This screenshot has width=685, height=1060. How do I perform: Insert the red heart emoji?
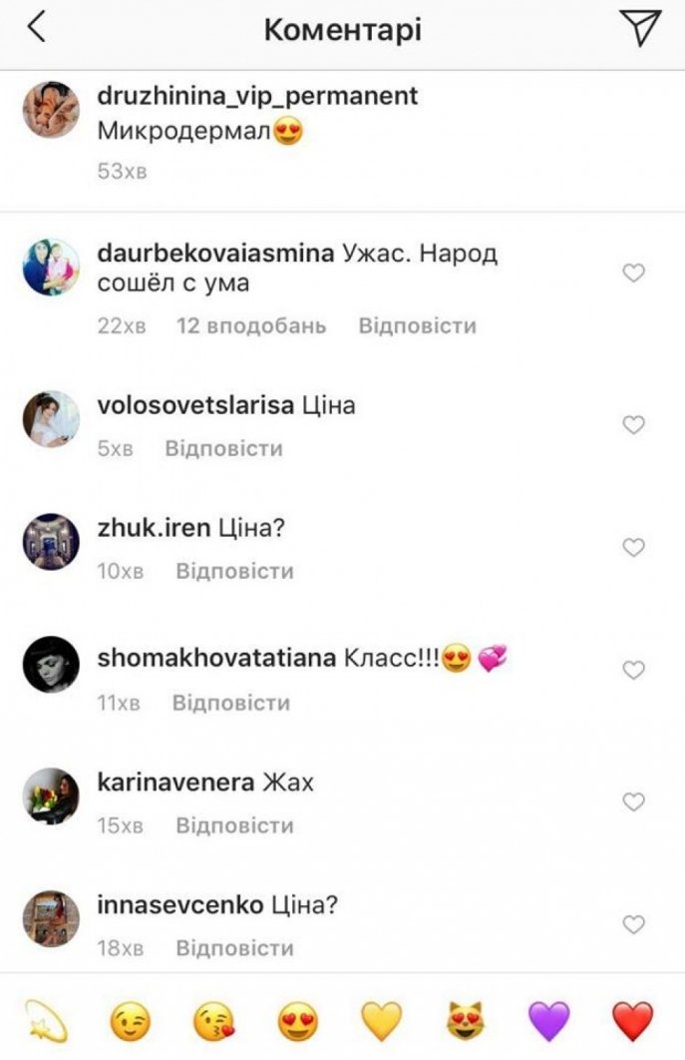coord(632,1021)
